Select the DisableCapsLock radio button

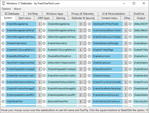point(89,63)
